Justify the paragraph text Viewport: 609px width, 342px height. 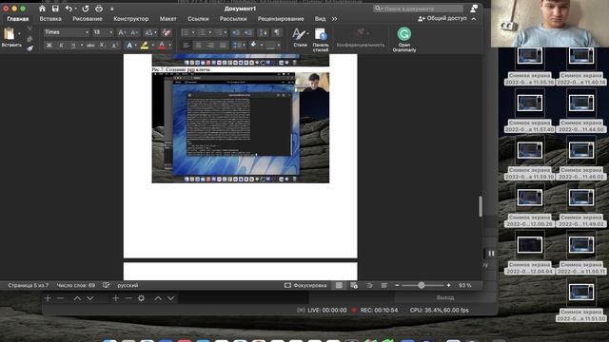click(224, 46)
